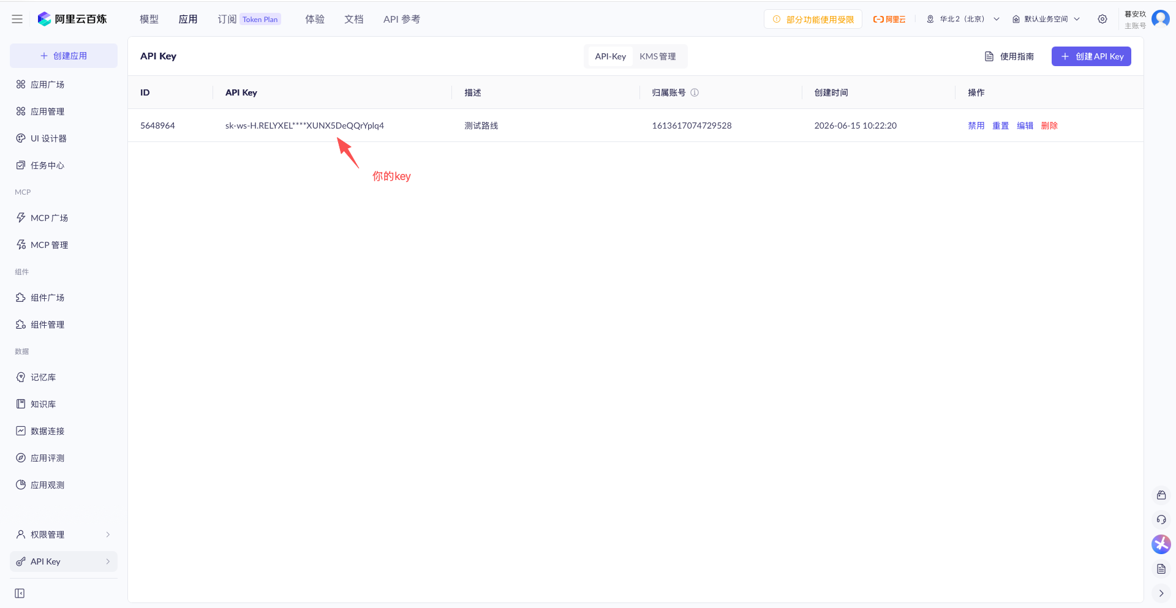Open 组件管理 in the sidebar

[x=64, y=325]
